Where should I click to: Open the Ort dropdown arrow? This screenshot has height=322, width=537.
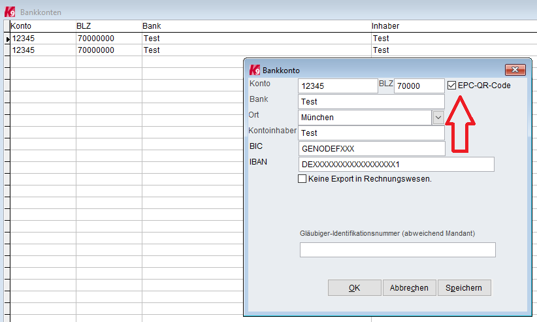pyautogui.click(x=438, y=118)
